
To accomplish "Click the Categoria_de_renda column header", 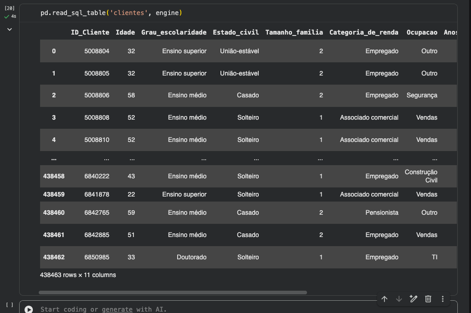I will [x=363, y=32].
